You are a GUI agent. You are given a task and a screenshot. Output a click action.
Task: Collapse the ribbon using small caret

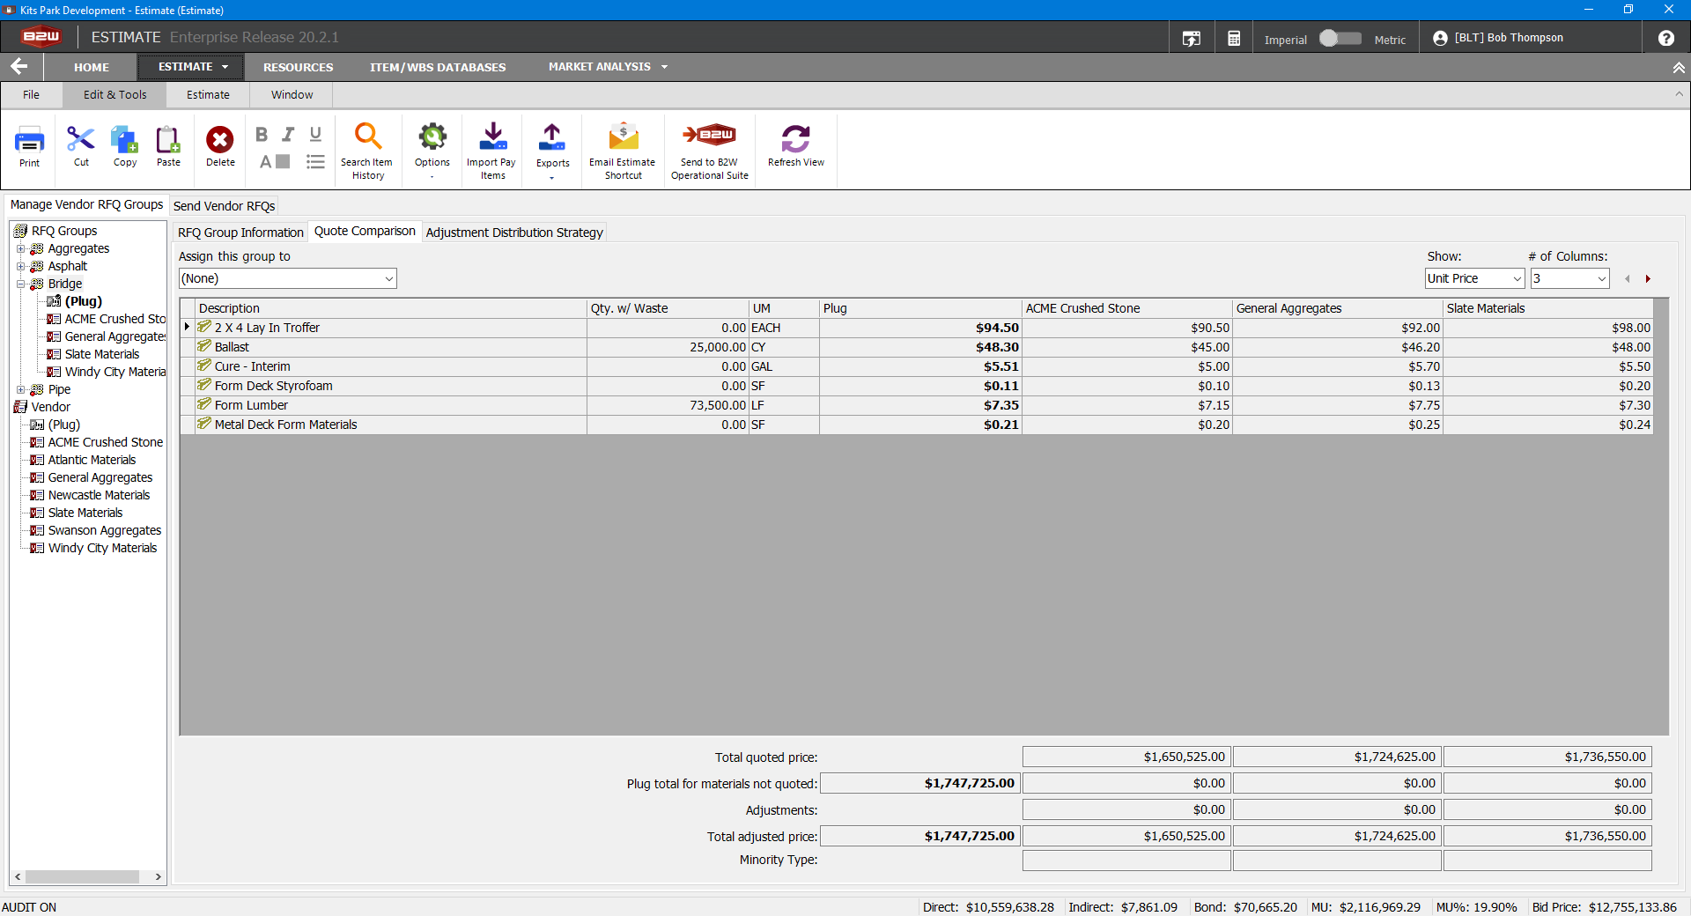pyautogui.click(x=1679, y=94)
